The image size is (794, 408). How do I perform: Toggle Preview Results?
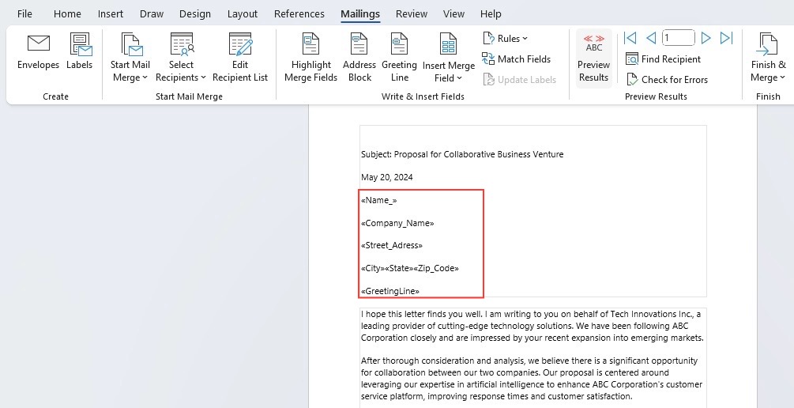coord(594,57)
